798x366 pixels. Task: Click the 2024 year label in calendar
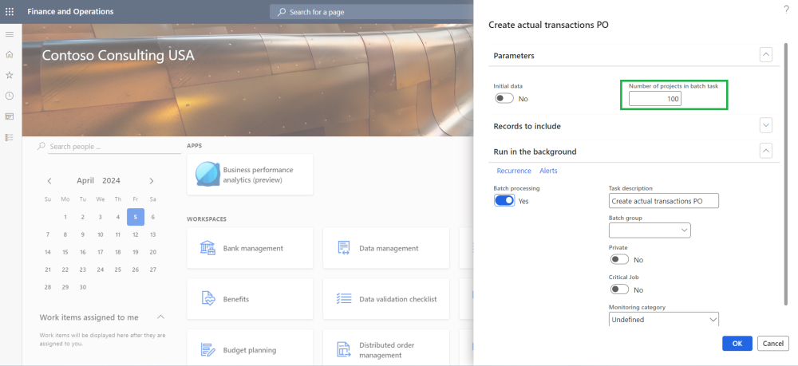[111, 180]
